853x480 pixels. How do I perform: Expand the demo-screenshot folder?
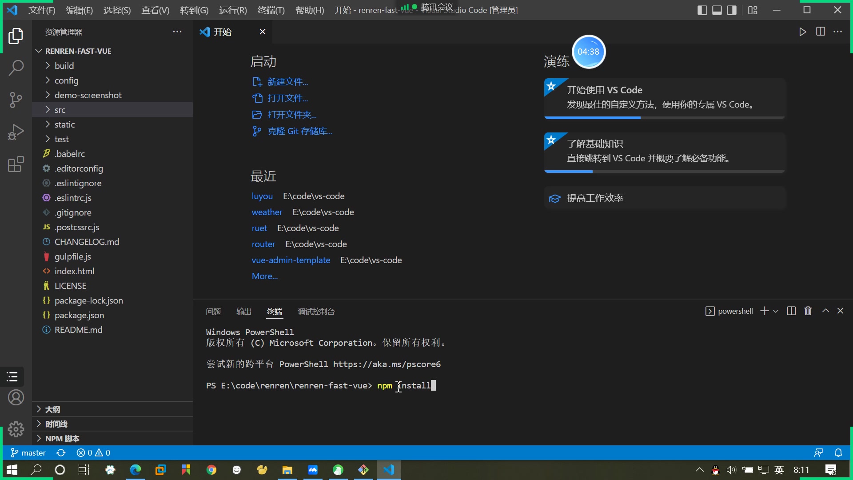point(112,95)
